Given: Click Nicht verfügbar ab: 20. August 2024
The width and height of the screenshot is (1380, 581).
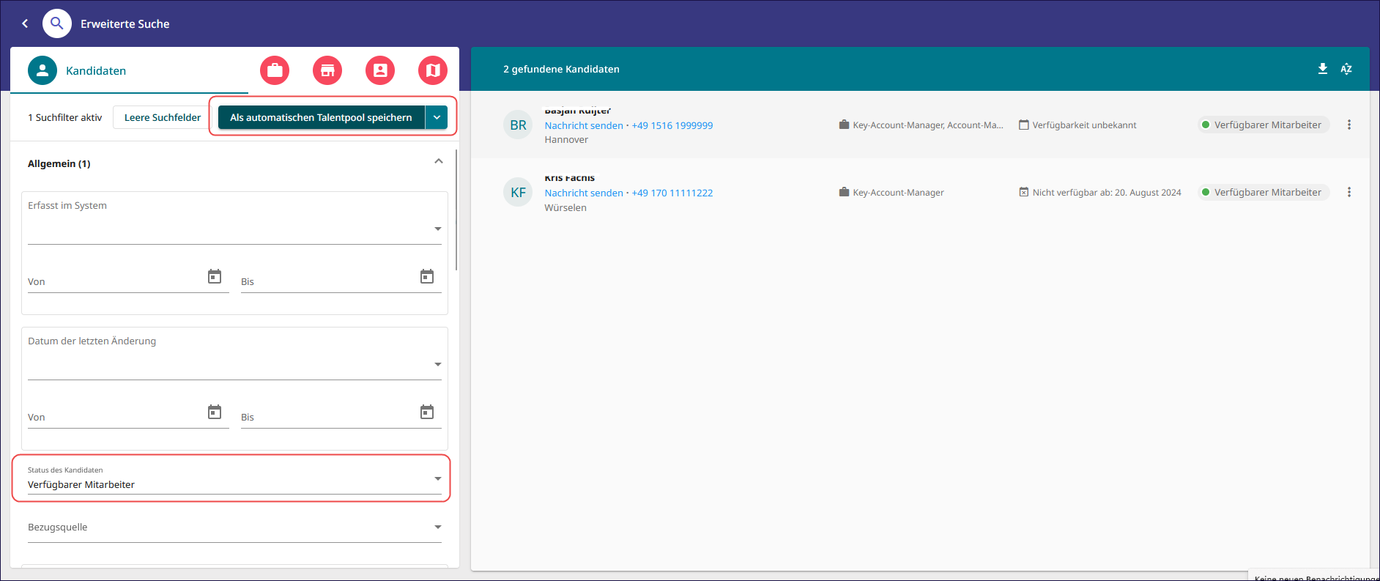Looking at the screenshot, I should pyautogui.click(x=1107, y=193).
